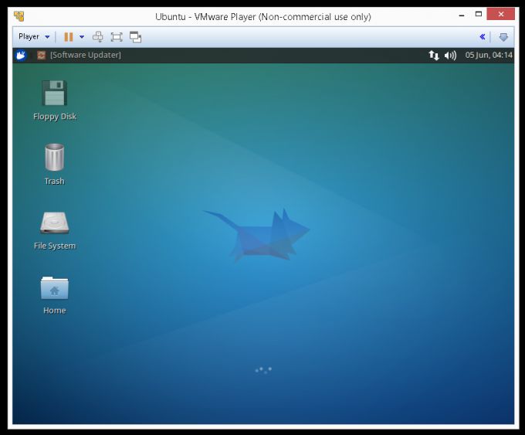The image size is (525, 435).
Task: Select the Trash desktop icon
Action: coord(55,157)
